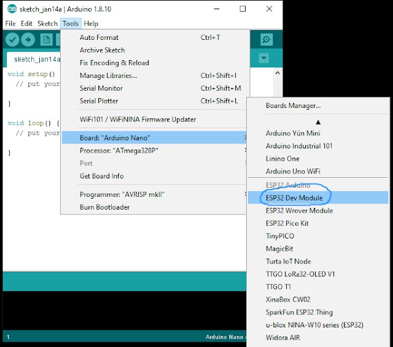Screen dimensions: 393x347
Task: Click Arduino Nano text in status bar
Action: [x=224, y=337]
